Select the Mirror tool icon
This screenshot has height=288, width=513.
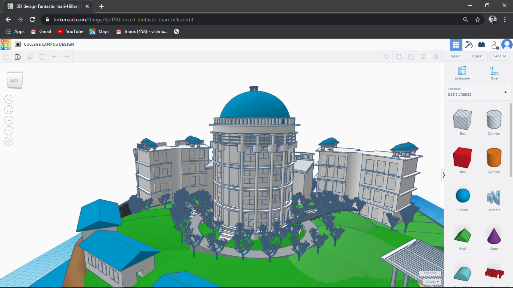435,57
